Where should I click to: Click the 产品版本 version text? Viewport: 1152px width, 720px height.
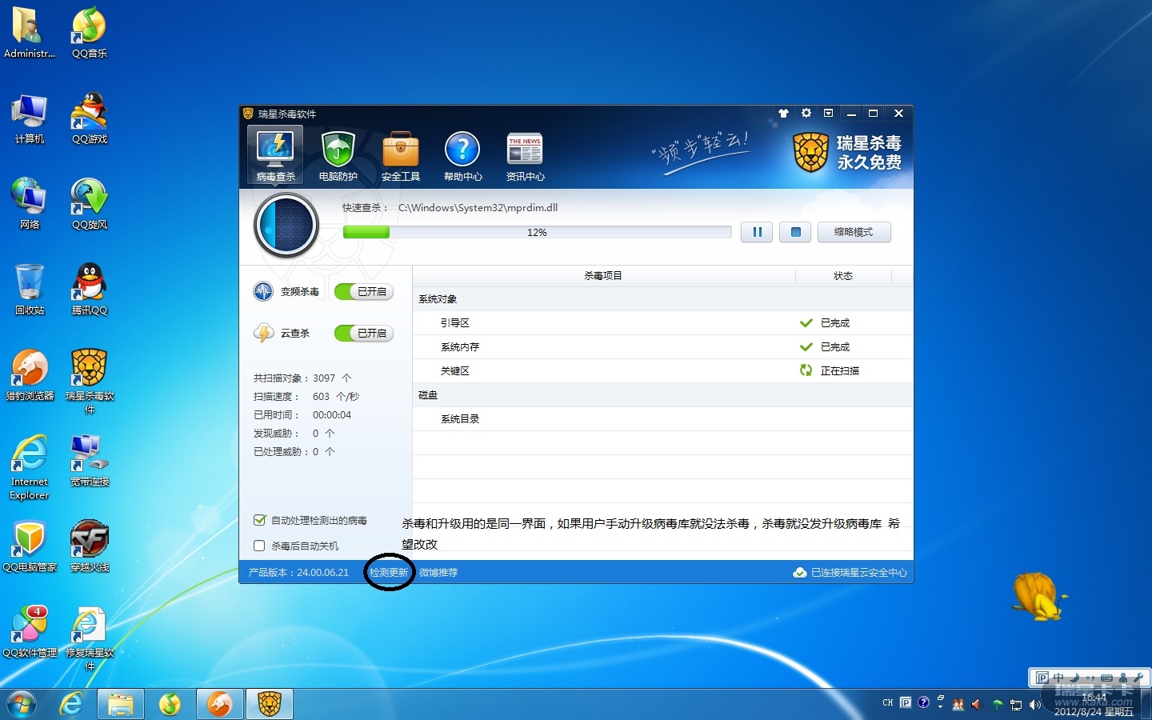point(298,573)
